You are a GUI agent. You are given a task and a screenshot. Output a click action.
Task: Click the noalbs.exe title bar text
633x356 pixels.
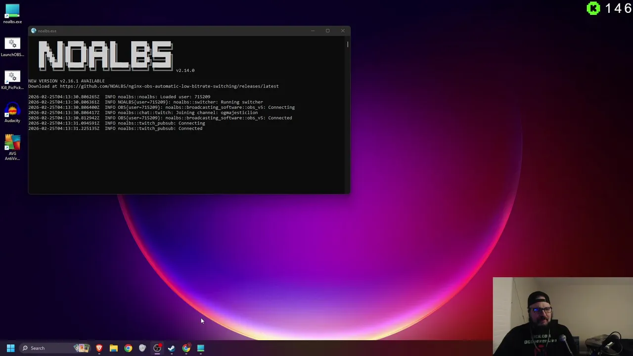[47, 31]
